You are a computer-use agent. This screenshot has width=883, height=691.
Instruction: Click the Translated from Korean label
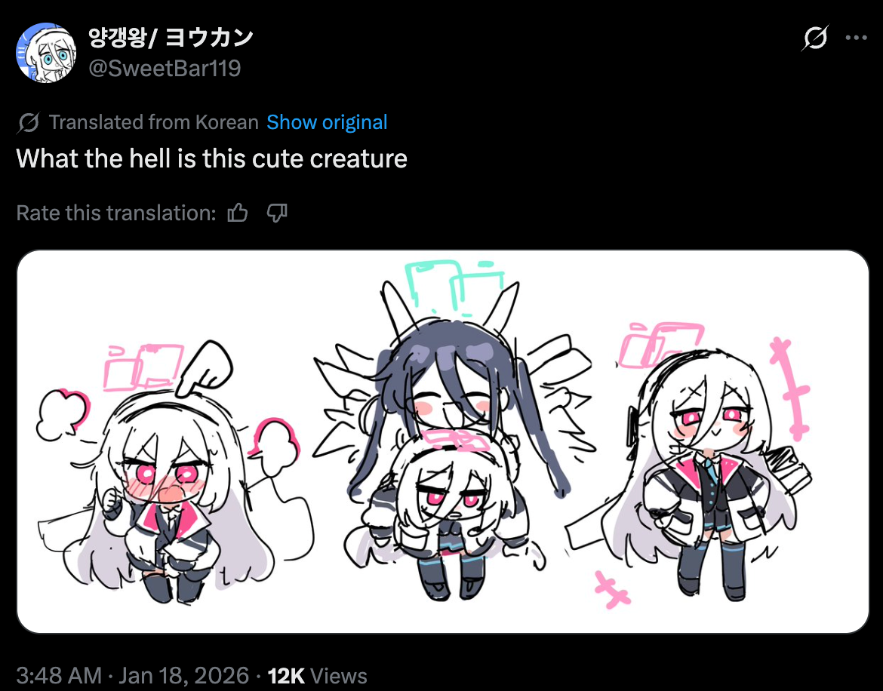click(x=153, y=122)
